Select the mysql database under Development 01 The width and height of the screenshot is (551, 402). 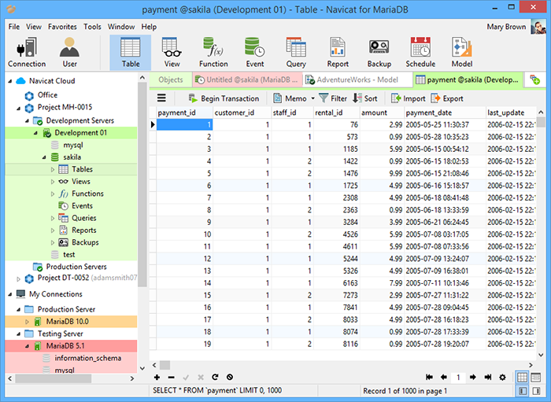click(x=73, y=145)
